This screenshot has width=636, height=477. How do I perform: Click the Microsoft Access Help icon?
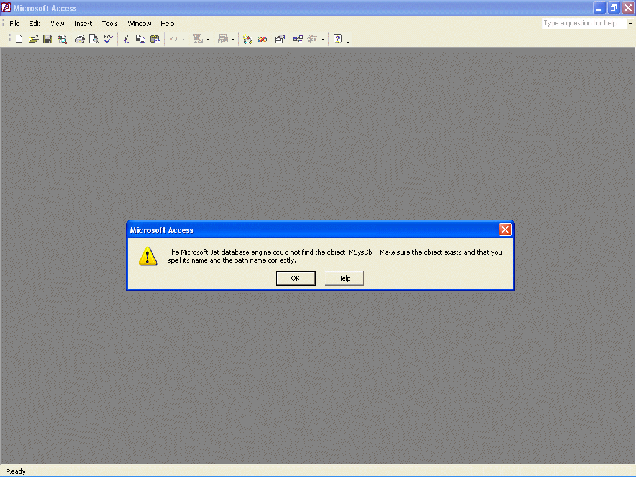pyautogui.click(x=337, y=39)
